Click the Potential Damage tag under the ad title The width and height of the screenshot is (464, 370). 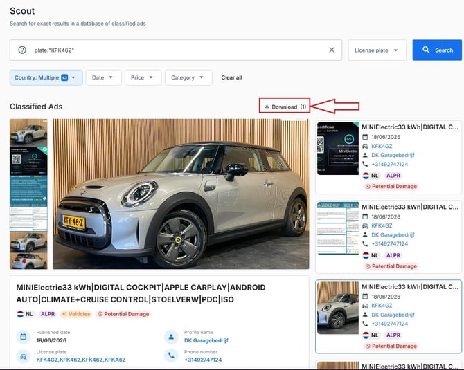124,314
